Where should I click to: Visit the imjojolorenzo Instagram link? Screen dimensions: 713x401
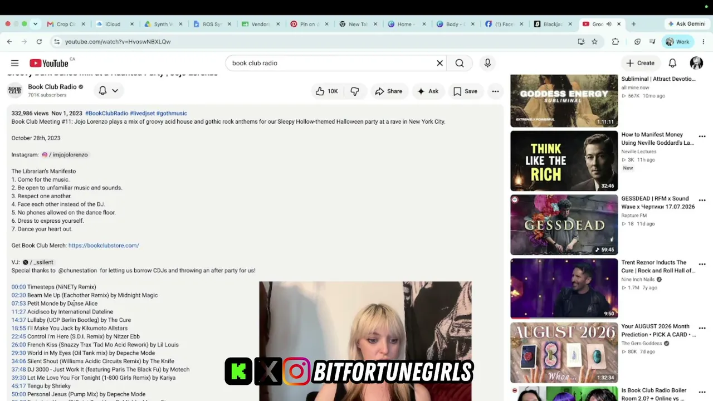point(65,155)
